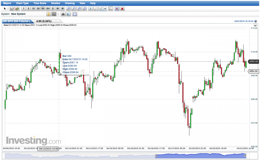Click the 2110.00 price axis label
The image size is (260, 162).
(254, 28)
